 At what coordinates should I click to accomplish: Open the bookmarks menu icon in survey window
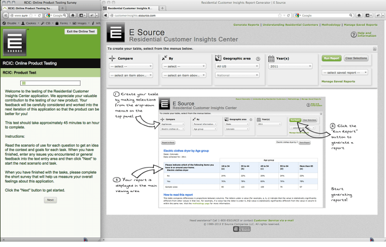(82, 15)
